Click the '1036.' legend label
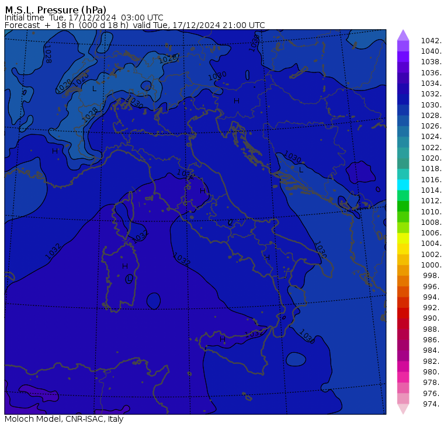The image size is (444, 427). click(x=431, y=73)
